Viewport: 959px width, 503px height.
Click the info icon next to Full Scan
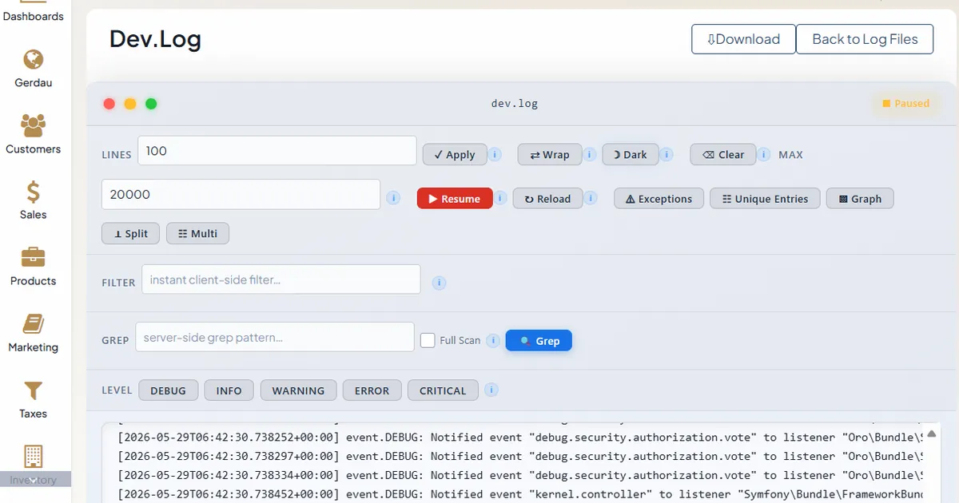pos(493,340)
